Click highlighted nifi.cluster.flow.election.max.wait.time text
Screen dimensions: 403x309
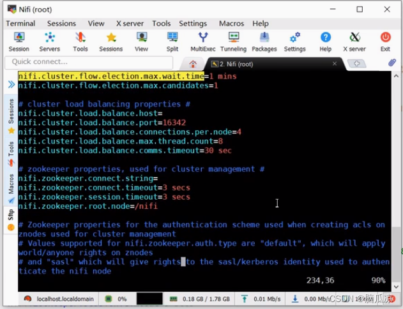coord(111,76)
